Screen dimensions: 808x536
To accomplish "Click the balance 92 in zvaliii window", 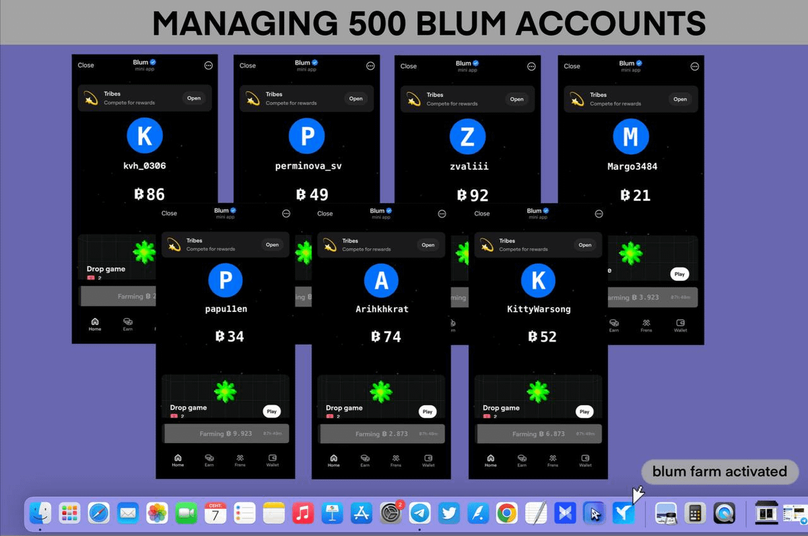I will click(472, 195).
